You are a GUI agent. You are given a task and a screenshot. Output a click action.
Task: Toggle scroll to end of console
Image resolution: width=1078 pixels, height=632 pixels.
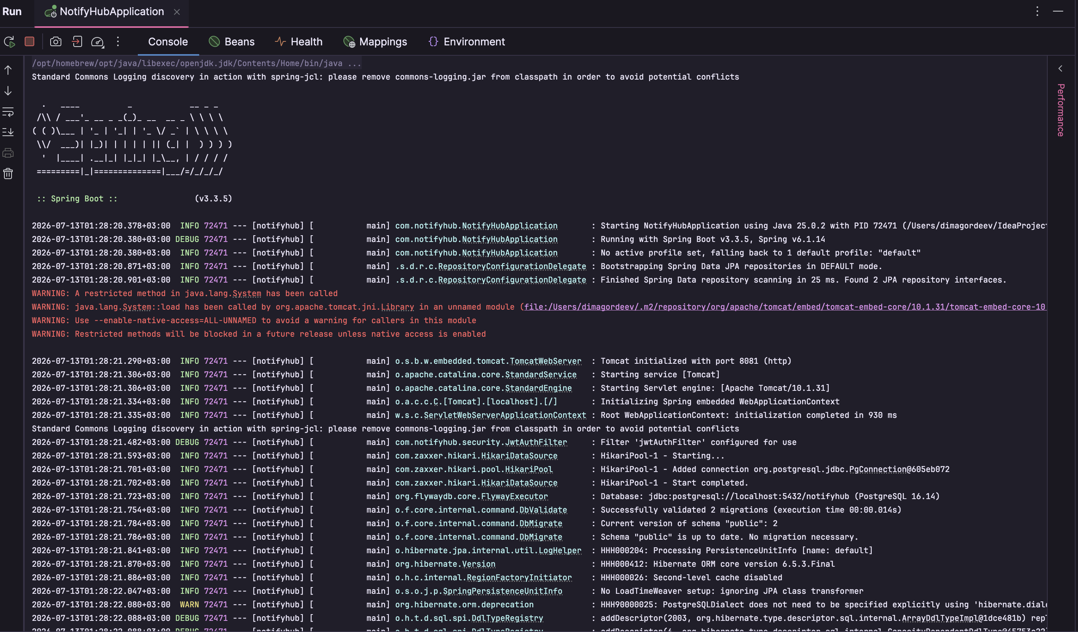(8, 132)
